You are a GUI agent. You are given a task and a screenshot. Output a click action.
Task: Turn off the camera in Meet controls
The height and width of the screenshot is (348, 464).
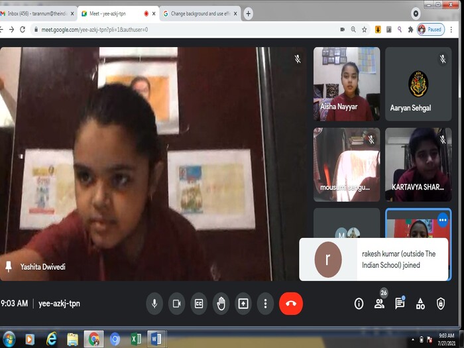coord(177,304)
